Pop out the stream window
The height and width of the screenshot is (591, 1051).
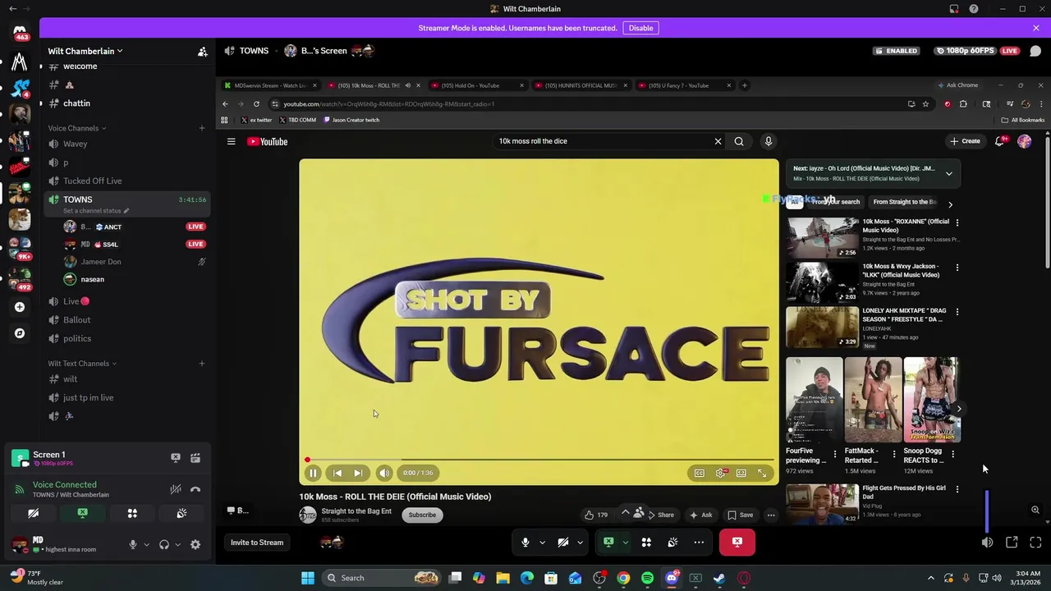pyautogui.click(x=1012, y=543)
